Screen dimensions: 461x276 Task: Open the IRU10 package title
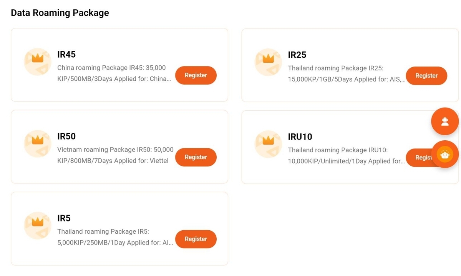coord(300,137)
